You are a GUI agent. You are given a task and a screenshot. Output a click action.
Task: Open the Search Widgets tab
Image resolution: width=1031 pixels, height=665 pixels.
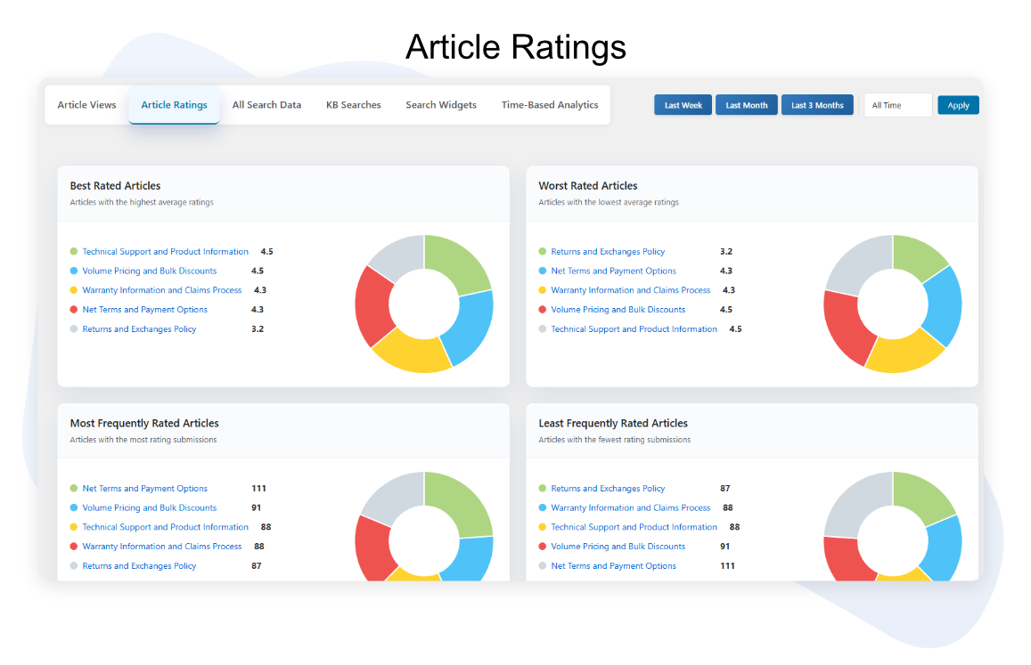click(440, 105)
